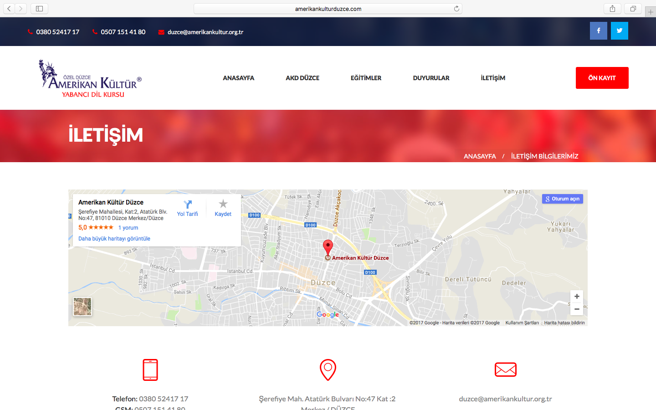Click the red location pin icon below map
Image resolution: width=656 pixels, height=410 pixels.
coord(328,370)
